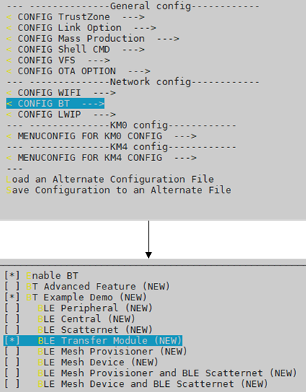306x392 pixels.
Task: Open the CONFIG LWIP submenu
Action: 61,115
